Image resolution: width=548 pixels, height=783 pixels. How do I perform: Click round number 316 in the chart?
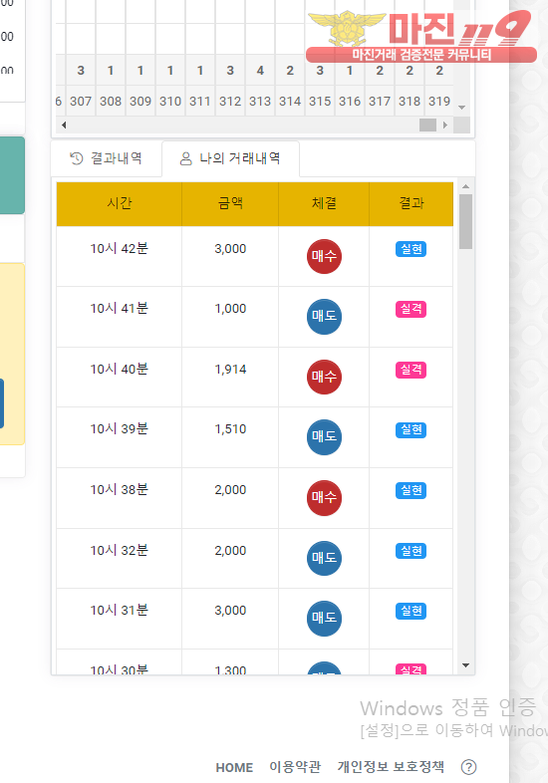pyautogui.click(x=350, y=102)
